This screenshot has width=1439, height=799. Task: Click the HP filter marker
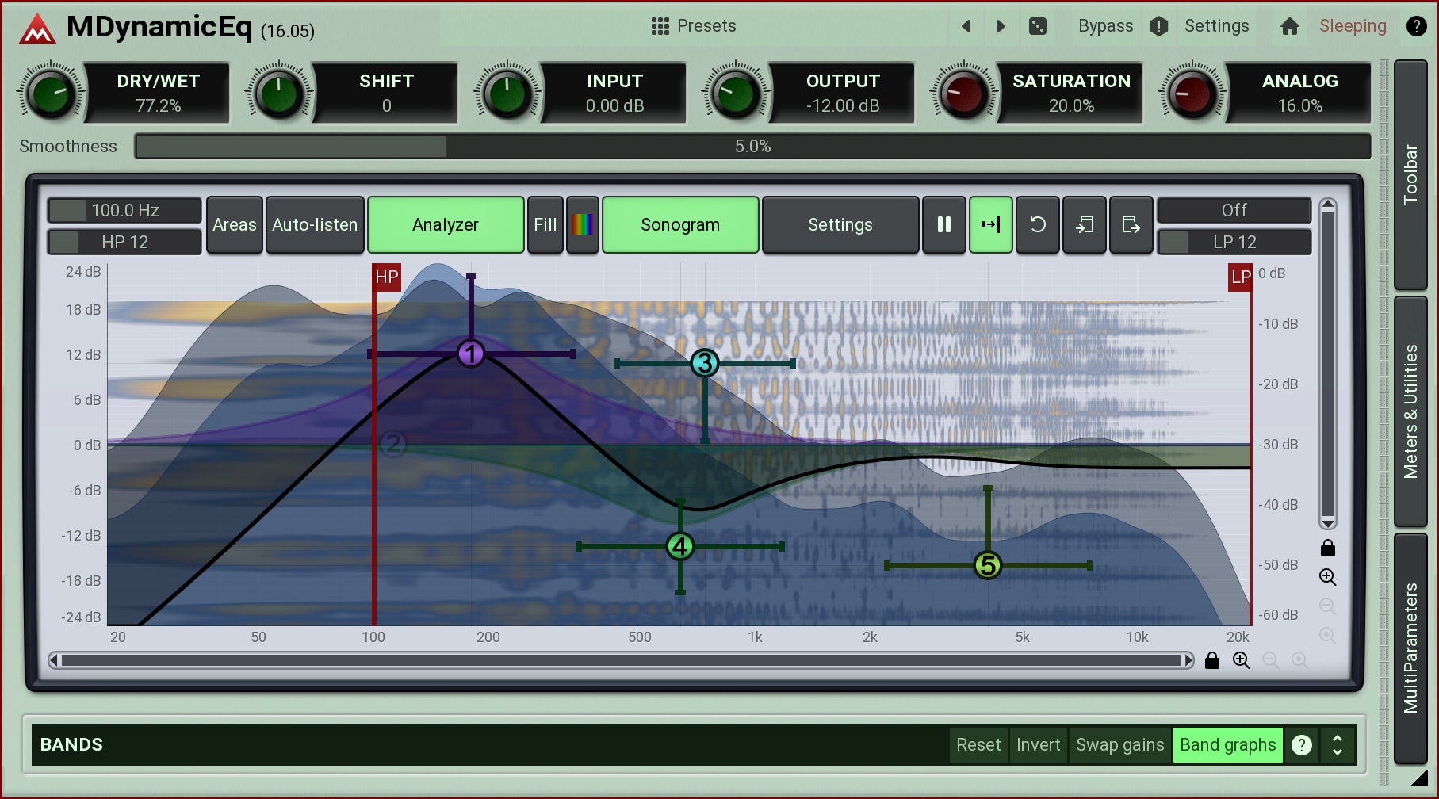[387, 277]
